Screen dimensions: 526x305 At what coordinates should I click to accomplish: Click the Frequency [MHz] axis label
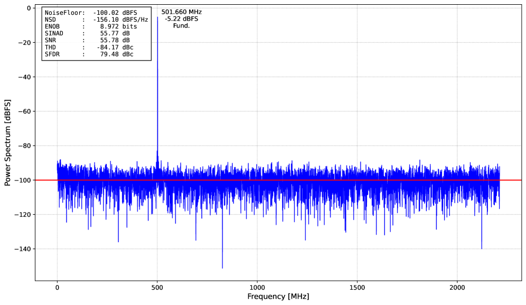tap(278, 296)
